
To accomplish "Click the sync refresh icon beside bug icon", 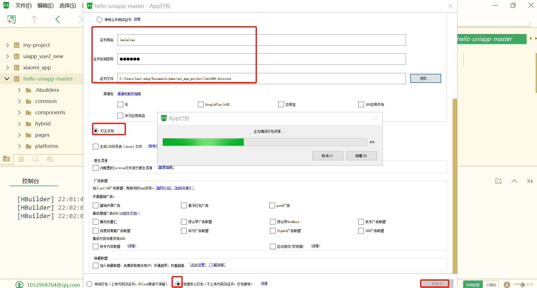I will coord(36,159).
